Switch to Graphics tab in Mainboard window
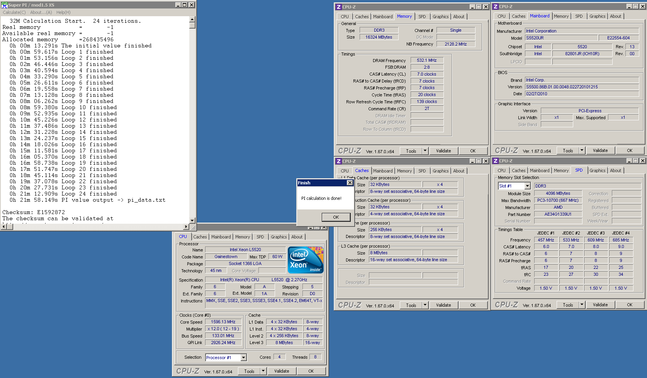 (x=597, y=16)
